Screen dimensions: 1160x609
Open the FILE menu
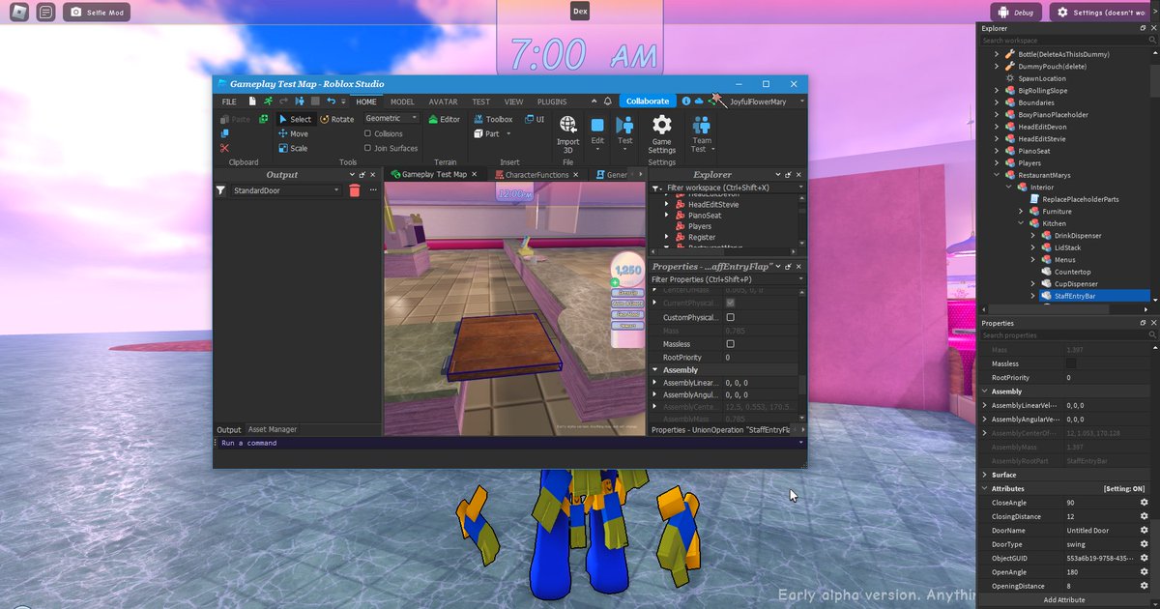pos(229,101)
